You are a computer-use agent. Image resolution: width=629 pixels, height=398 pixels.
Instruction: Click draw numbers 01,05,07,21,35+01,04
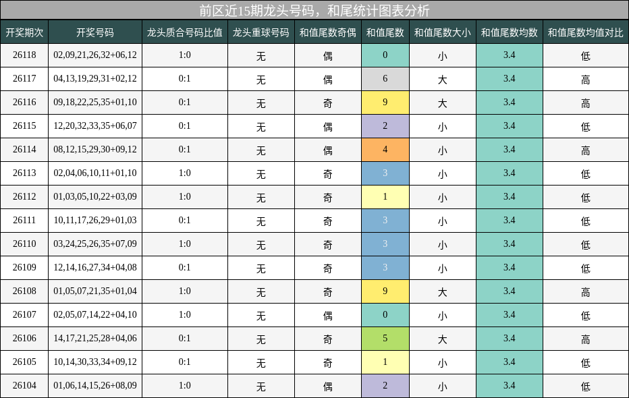tap(95, 291)
